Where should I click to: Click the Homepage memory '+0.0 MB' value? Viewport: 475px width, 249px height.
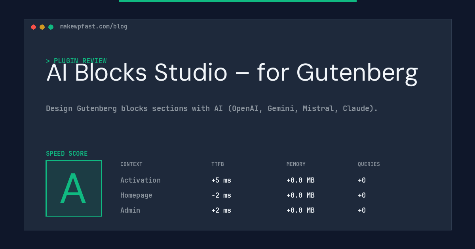300,195
